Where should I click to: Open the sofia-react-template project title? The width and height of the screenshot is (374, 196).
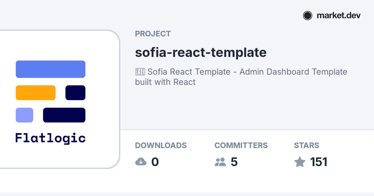[201, 53]
